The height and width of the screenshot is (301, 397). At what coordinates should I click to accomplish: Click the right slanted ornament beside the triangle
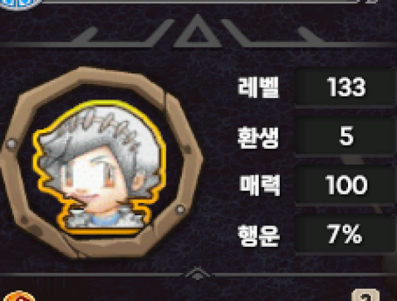coord(236,33)
